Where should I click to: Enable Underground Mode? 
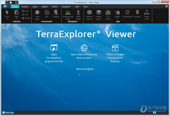pyautogui.click(x=68, y=15)
